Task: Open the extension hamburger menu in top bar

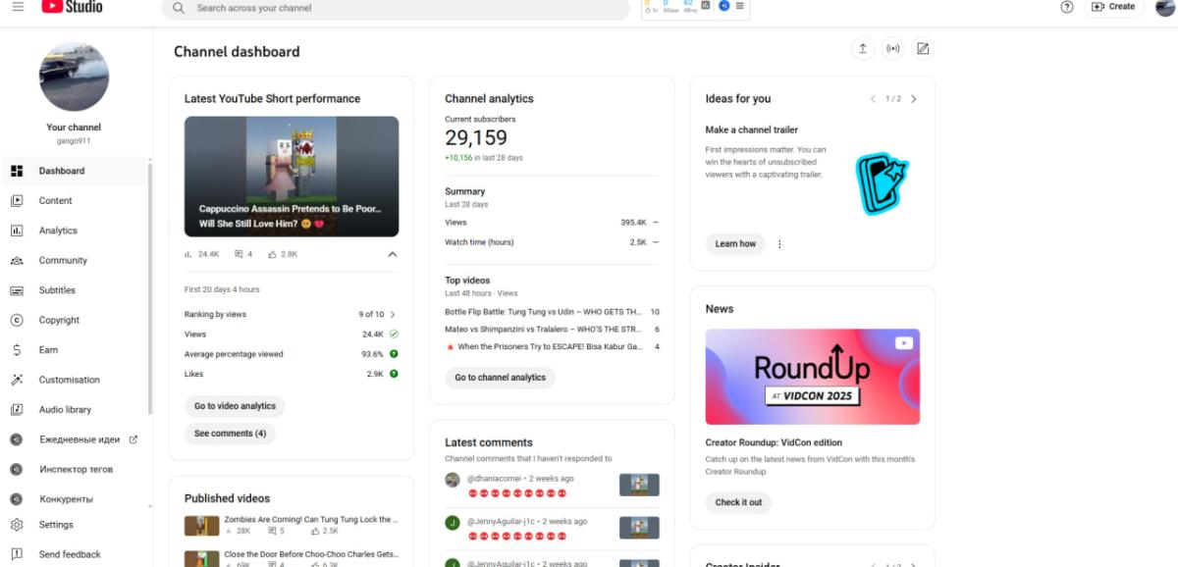Action: coord(740,5)
